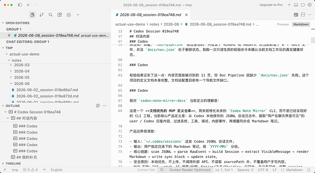The height and width of the screenshot is (173, 315).
Task: Toggle the AI chat pane icon
Action: pos(303,5)
